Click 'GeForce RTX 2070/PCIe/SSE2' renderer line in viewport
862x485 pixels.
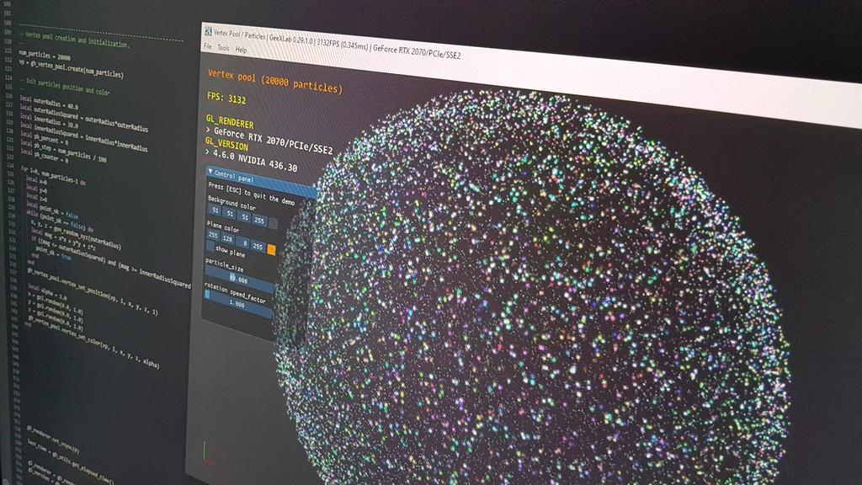(x=274, y=140)
